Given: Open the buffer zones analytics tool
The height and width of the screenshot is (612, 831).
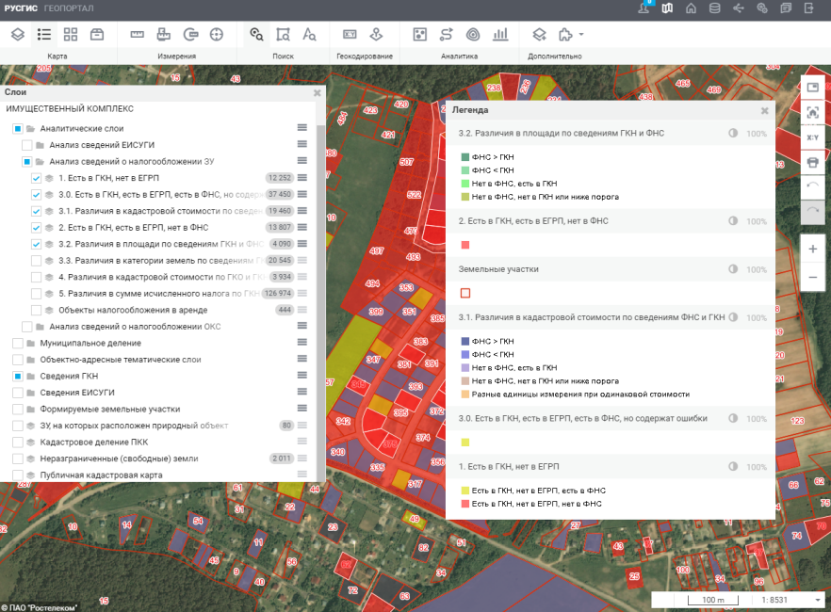Looking at the screenshot, I should (473, 35).
